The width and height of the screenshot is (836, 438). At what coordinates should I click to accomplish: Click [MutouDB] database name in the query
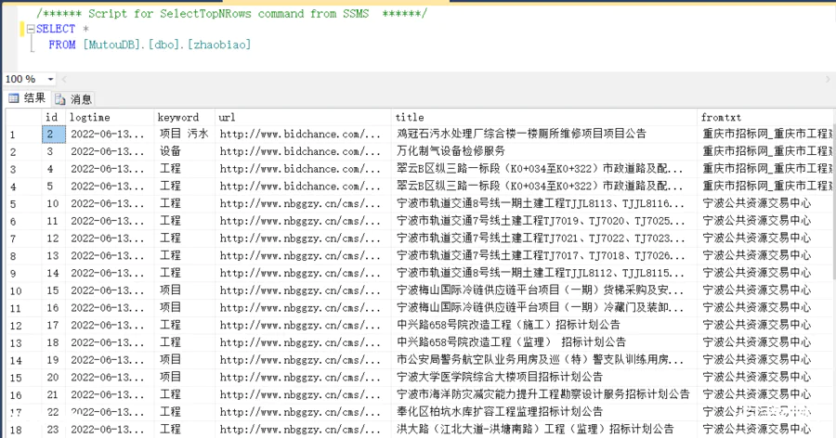pyautogui.click(x=111, y=45)
